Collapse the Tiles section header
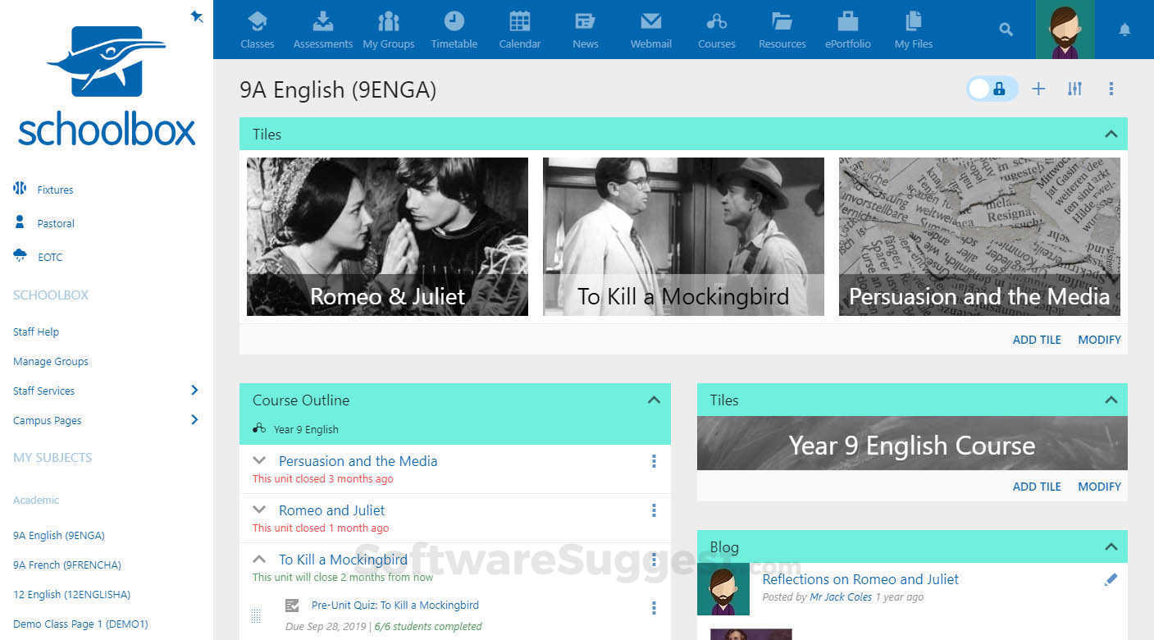The height and width of the screenshot is (640, 1154). [x=1111, y=134]
